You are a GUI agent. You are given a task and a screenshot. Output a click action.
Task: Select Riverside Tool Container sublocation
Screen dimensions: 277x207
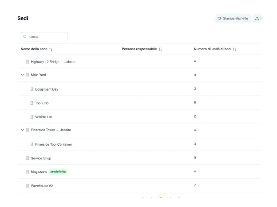pyautogui.click(x=54, y=144)
